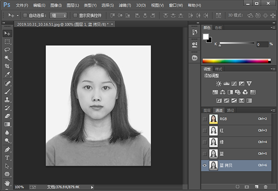
Task: Open the 组 auto-select dropdown
Action: [59, 15]
